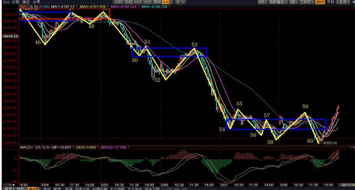
Task: Open the 全景 panorama view
Action: [36, 2]
